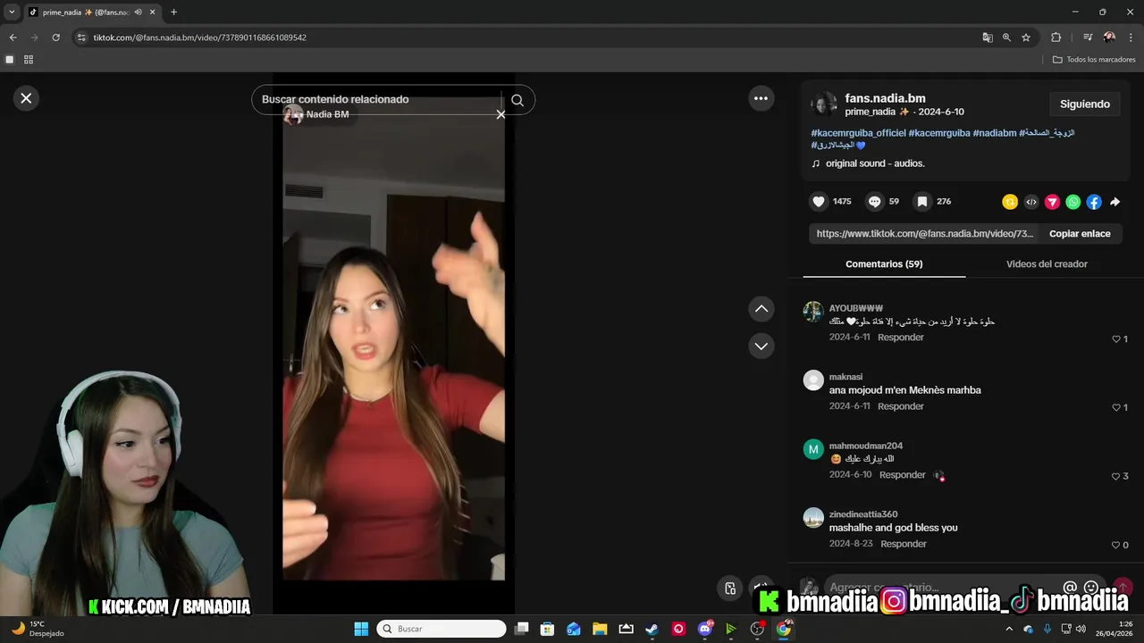Open the floating player icon below the video
Viewport: 1144px width, 643px height.
(x=730, y=589)
